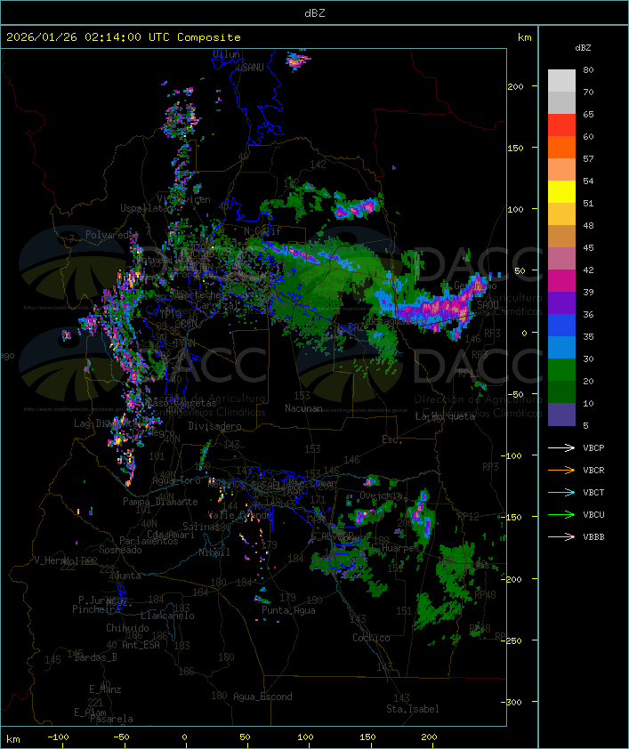
Task: Click the km unit label at top right
Action: tap(524, 37)
